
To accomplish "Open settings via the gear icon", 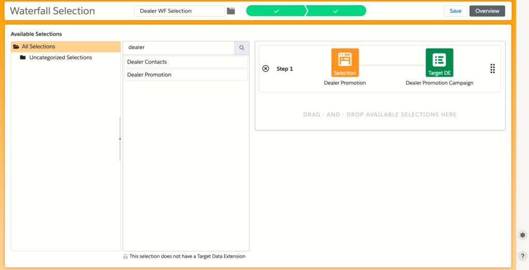I will click(522, 235).
